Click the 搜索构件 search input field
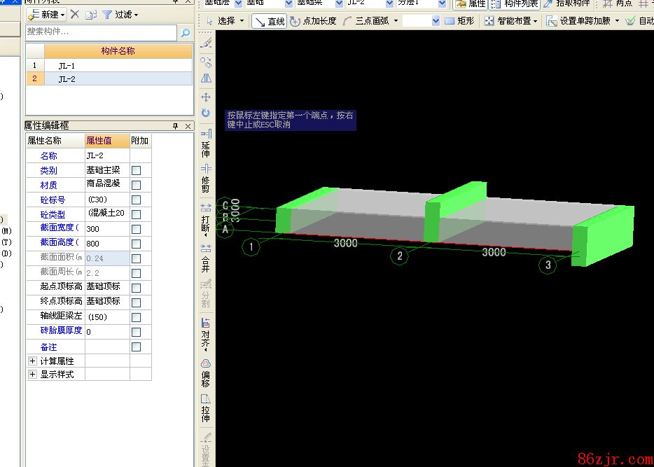654x467 pixels. [101, 32]
